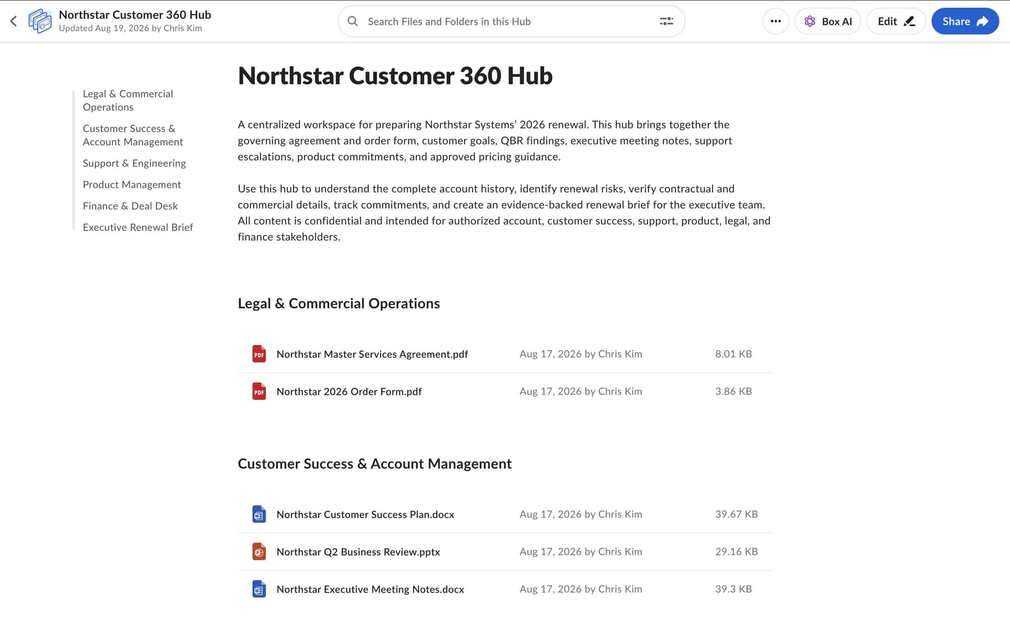Go to Support & Engineering section
Image resolution: width=1010 pixels, height=634 pixels.
click(134, 163)
